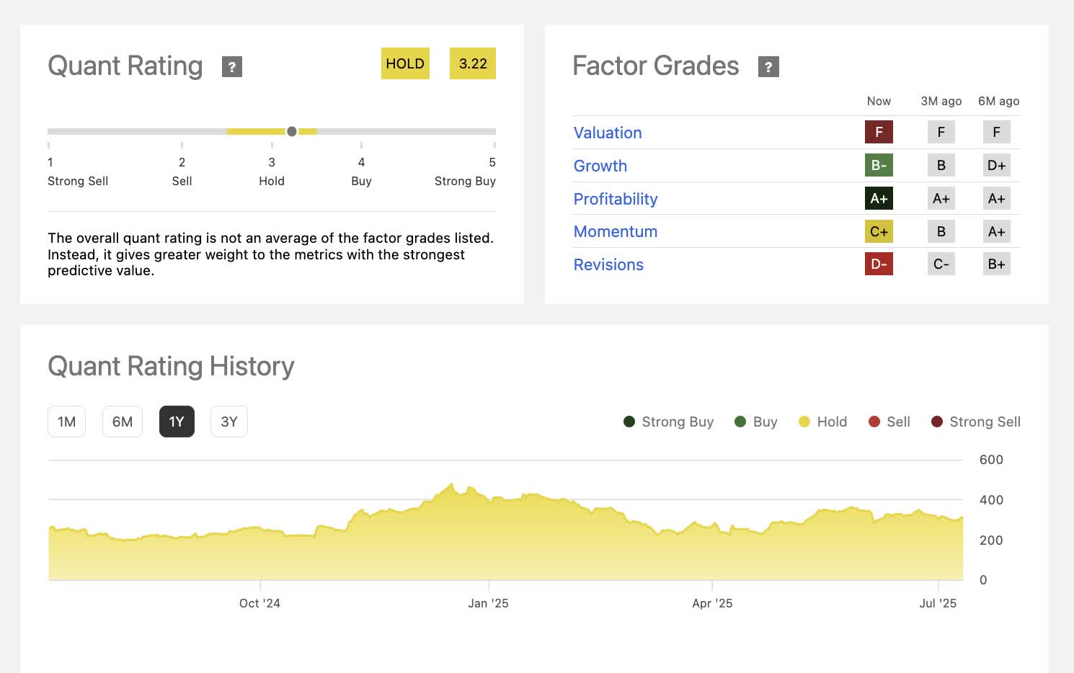The width and height of the screenshot is (1074, 673).
Task: Click the Growth B- grade badge under Now
Action: 879,166
